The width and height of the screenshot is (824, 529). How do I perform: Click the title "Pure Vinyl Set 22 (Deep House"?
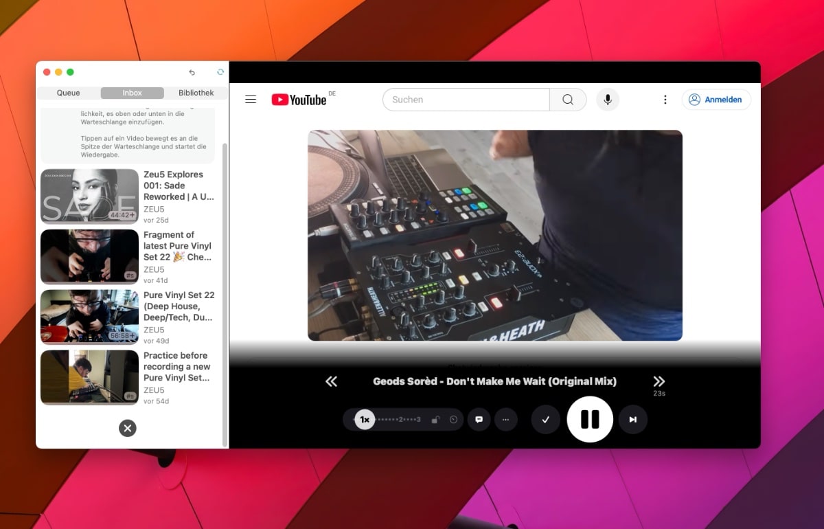point(179,306)
